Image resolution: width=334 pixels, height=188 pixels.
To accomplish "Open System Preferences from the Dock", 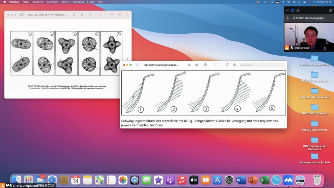I will tap(229, 180).
